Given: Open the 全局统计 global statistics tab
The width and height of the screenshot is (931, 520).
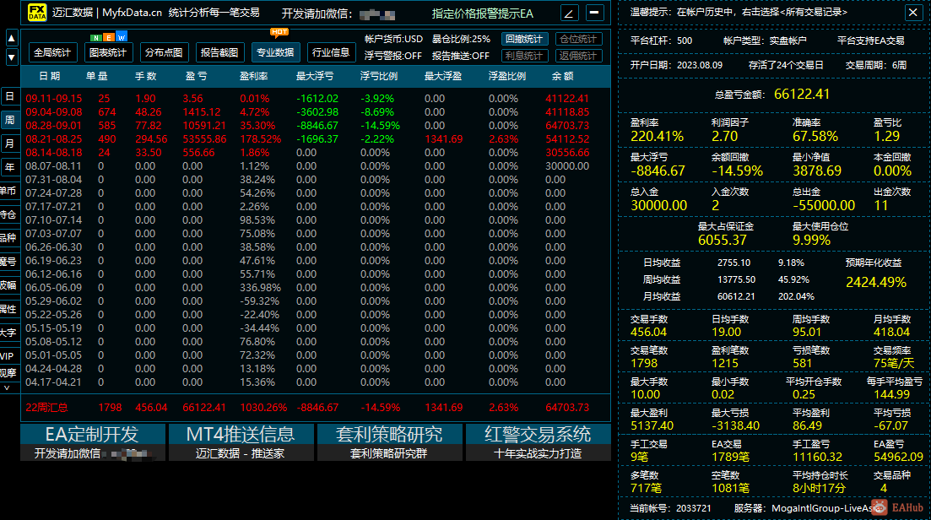Looking at the screenshot, I should coord(52,52).
